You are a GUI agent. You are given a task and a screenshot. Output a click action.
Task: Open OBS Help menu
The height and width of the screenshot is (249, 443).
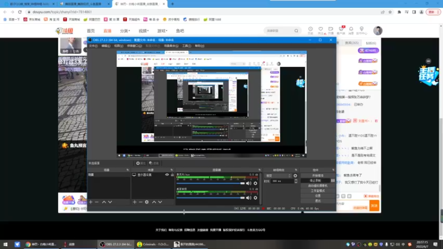point(199,46)
